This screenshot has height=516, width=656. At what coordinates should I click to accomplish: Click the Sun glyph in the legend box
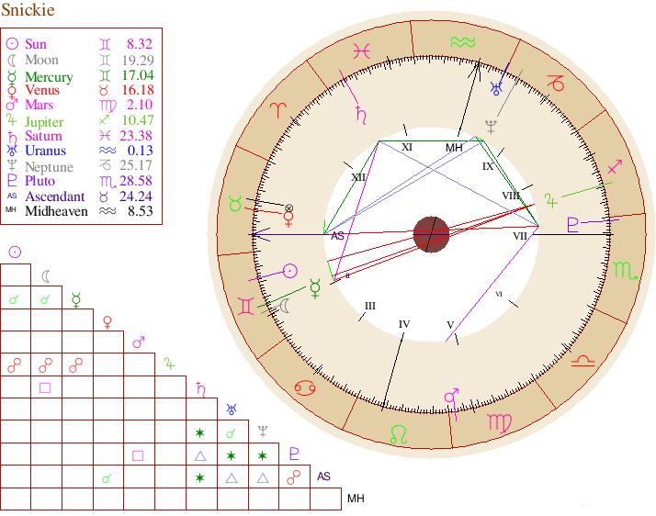click(12, 43)
